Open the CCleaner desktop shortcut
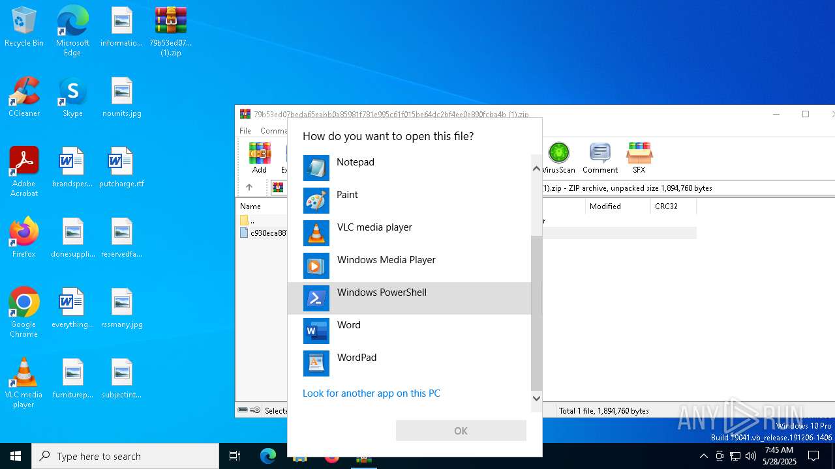The height and width of the screenshot is (469, 835). point(24,98)
